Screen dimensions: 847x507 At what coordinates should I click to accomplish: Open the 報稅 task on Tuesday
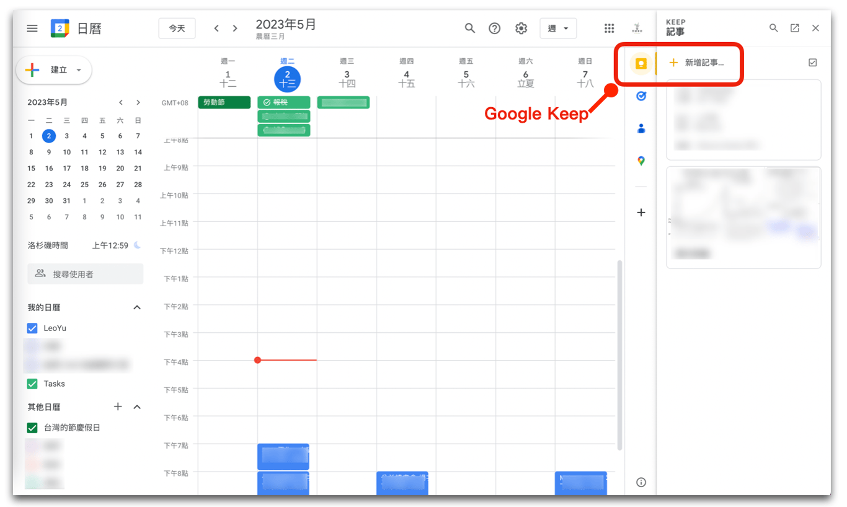click(284, 102)
